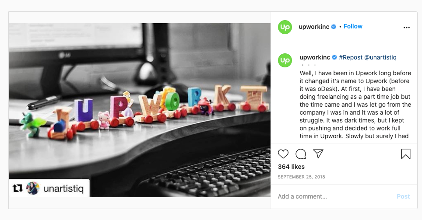
Task: Click the repost arrows icon on photo
Action: click(18, 188)
